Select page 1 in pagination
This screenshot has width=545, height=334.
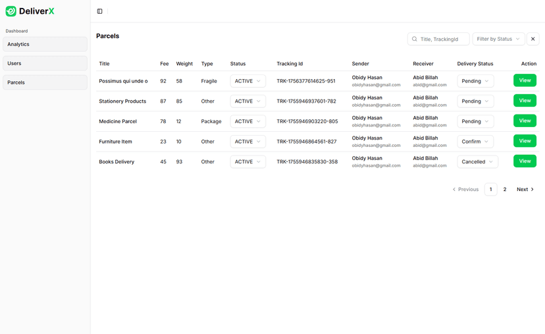490,189
